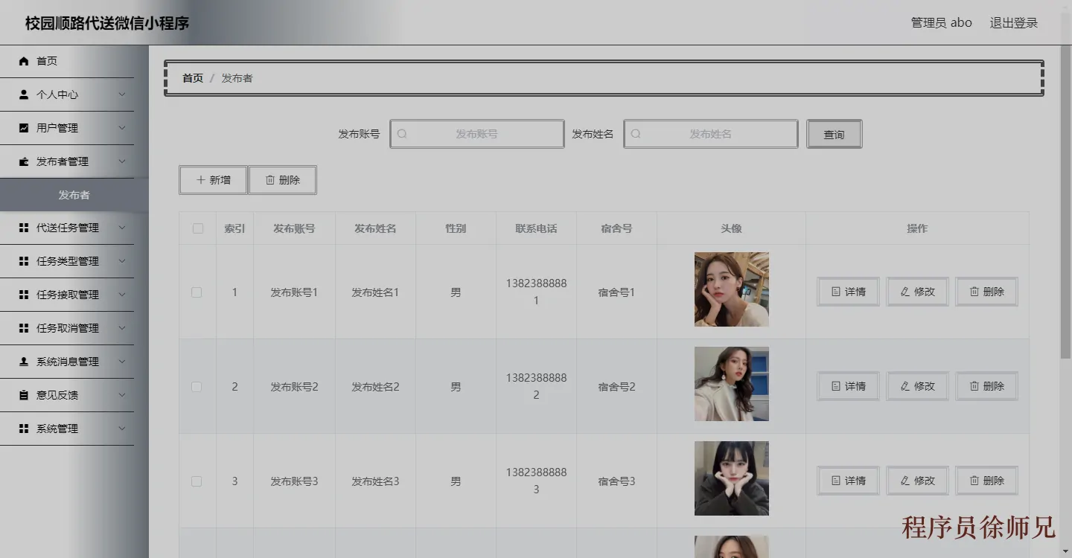Expand the 任务取消管理 chevron
Image resolution: width=1072 pixels, height=558 pixels.
pos(122,328)
